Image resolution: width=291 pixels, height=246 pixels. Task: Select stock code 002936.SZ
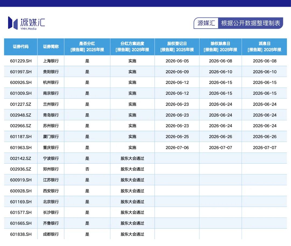20,169
